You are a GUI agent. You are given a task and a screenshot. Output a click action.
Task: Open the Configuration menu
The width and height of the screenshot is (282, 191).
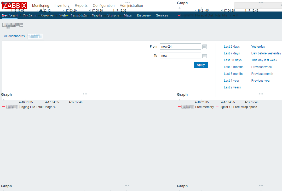(103, 5)
